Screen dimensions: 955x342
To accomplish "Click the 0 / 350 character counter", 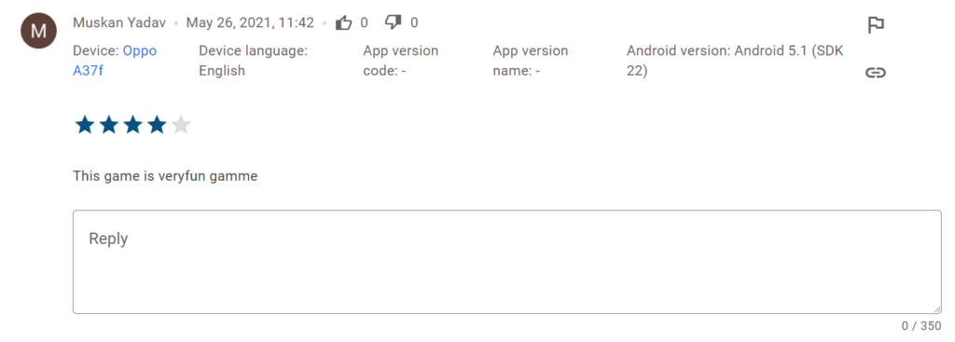I will pyautogui.click(x=921, y=326).
